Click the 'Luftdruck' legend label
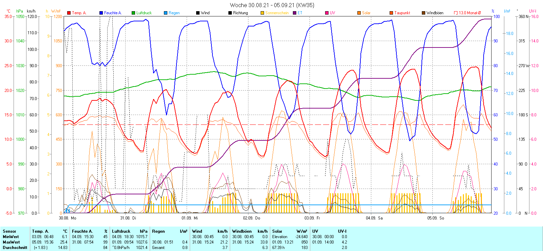This screenshot has height=251, width=543. (144, 13)
